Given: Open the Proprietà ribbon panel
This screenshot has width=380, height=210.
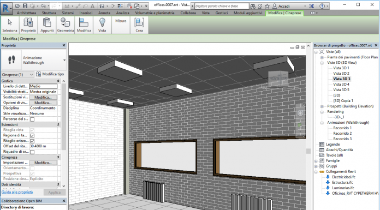Looking at the screenshot, I should (28, 25).
